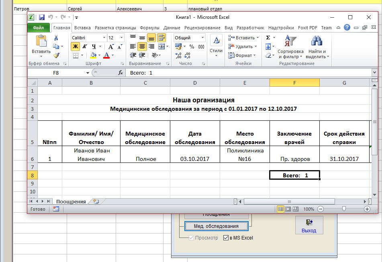Image resolution: width=382 pixels, height=262 pixels.
Task: Click the Выход exit button
Action: (308, 225)
